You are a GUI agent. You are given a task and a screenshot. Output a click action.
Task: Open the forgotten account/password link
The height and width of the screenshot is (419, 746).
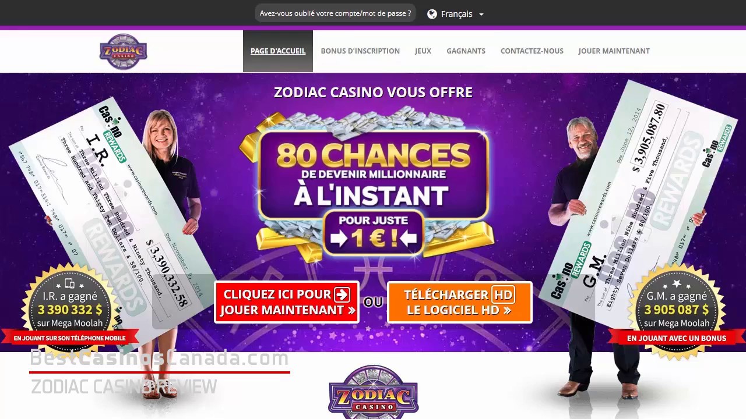point(335,13)
